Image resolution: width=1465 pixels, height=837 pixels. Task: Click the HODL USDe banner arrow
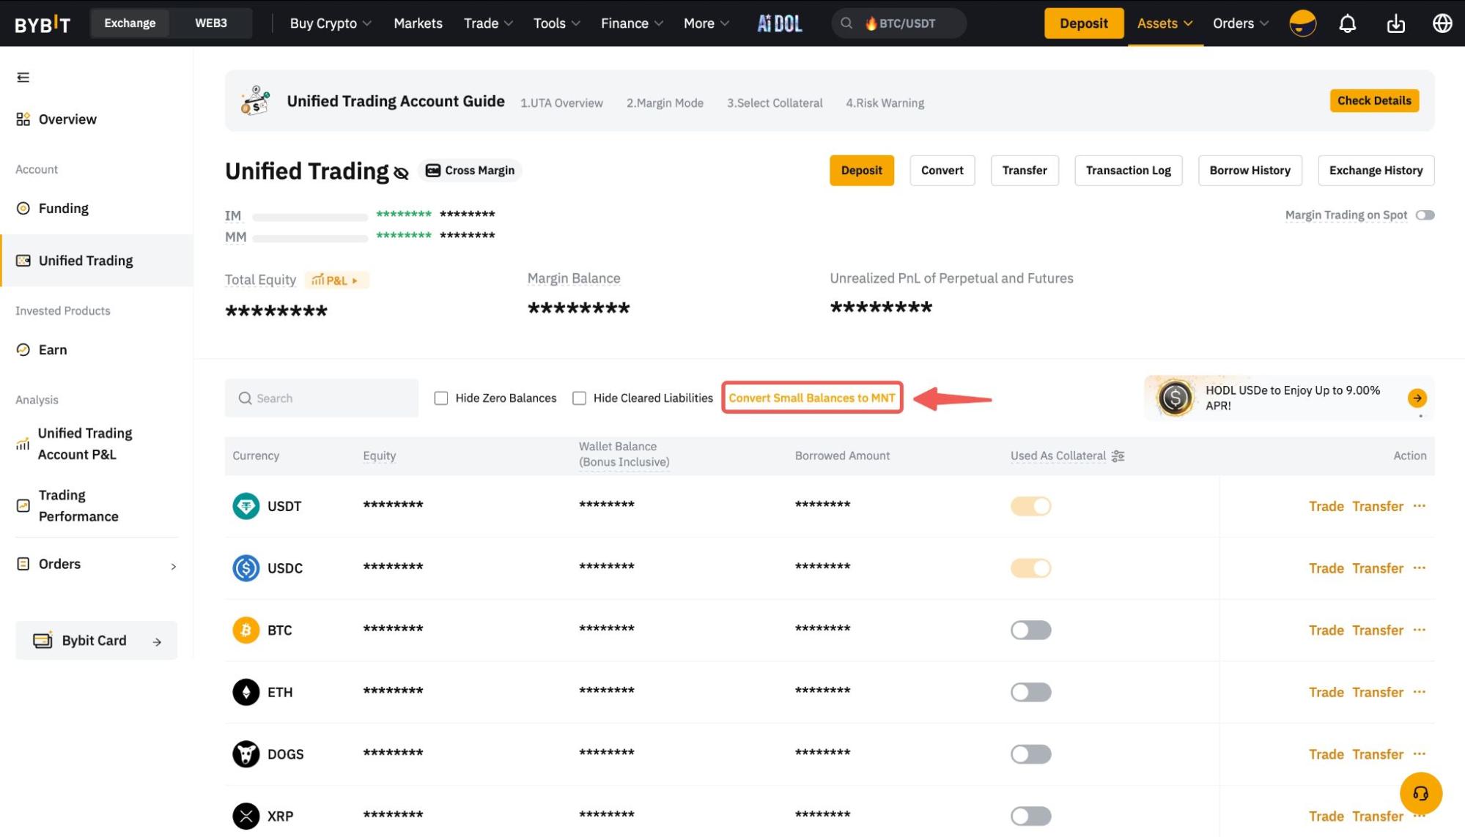[x=1417, y=398]
